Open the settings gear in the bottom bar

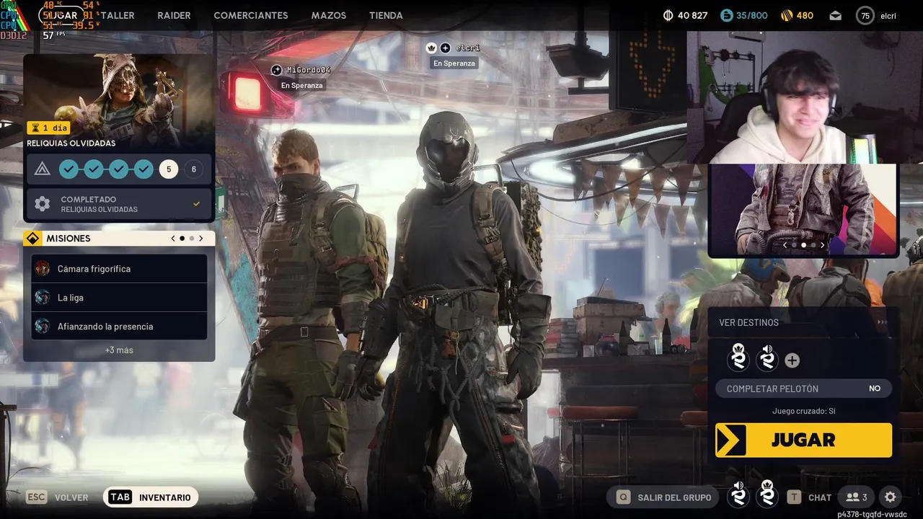(891, 497)
